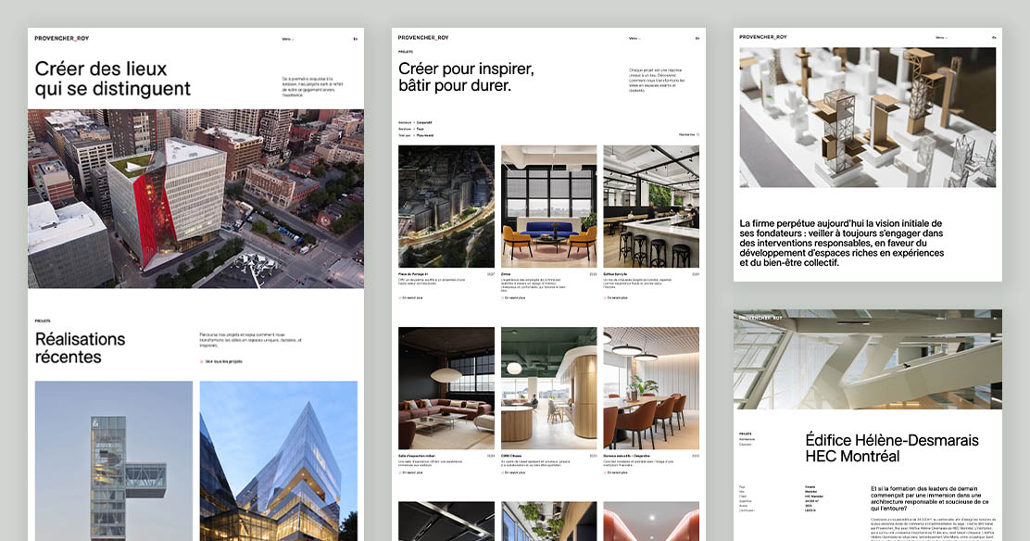Open the Menu on the projects page
Viewport: 1030px width, 541px height.
634,39
